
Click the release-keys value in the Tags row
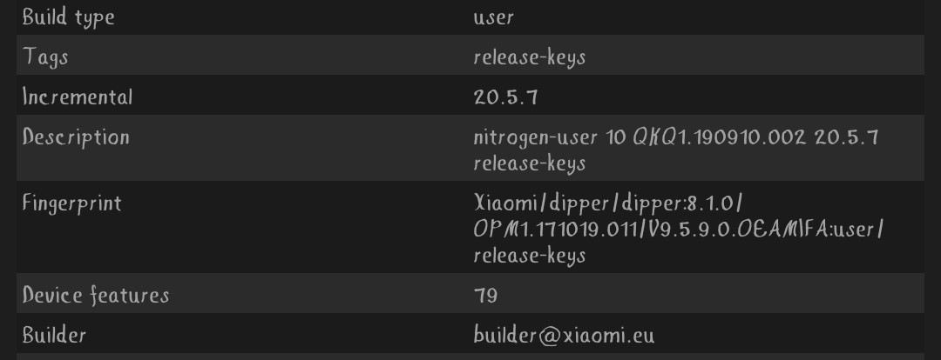point(530,57)
